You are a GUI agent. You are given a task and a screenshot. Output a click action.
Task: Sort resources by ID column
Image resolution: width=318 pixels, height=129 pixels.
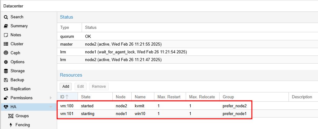coord(67,97)
